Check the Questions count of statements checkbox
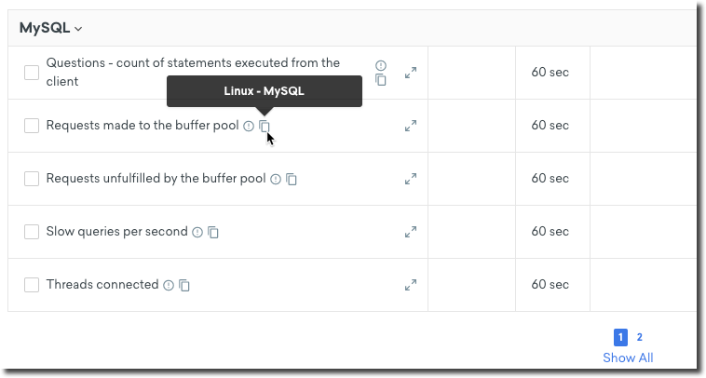This screenshot has height=378, width=706. [x=32, y=73]
